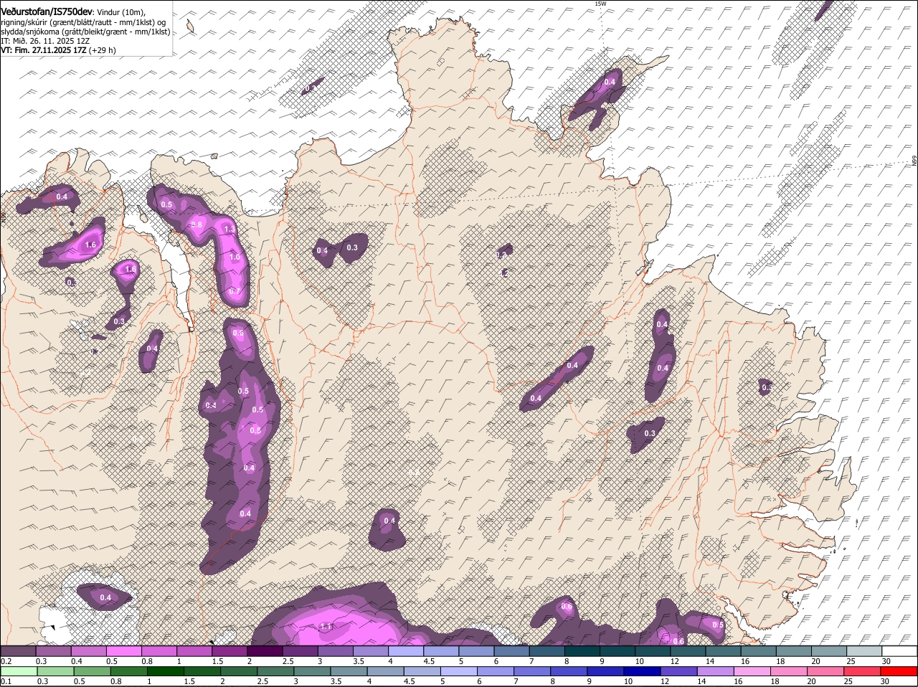Click the 1.0 precipitation value on the map
Viewport: 918px width, 687px height.
pyautogui.click(x=235, y=257)
